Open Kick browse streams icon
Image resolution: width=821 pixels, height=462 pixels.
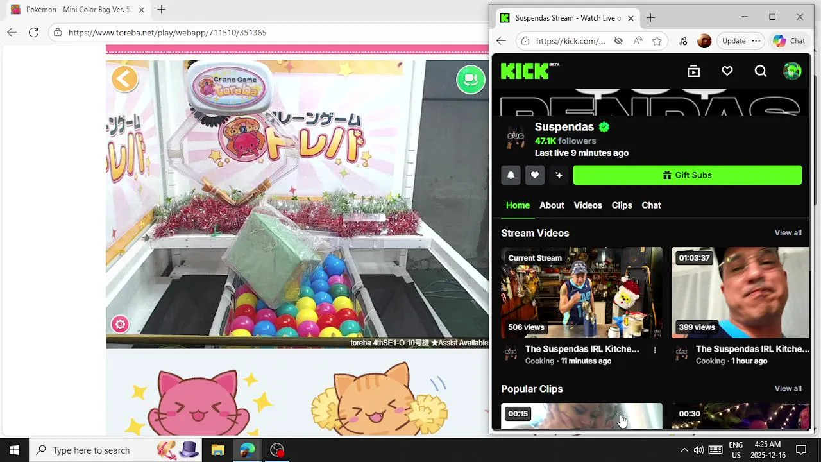tap(693, 71)
